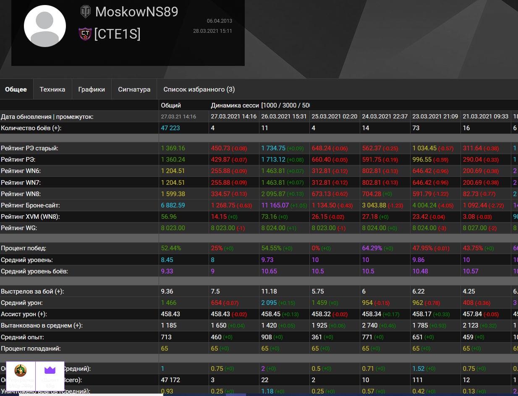Screen dimensions: 518x396
Task: Click the Рейтинг WG row label
Action: (x=20, y=228)
